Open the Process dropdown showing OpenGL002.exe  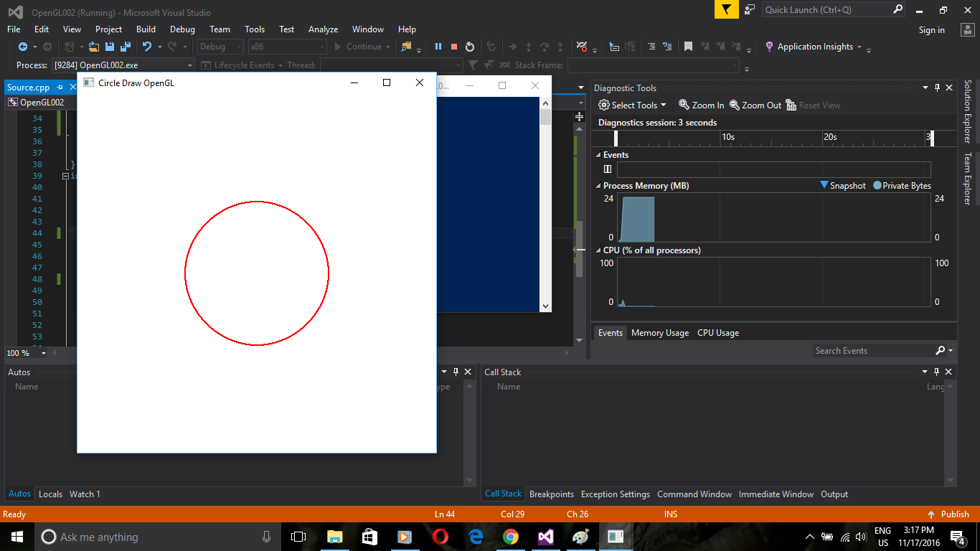click(123, 65)
